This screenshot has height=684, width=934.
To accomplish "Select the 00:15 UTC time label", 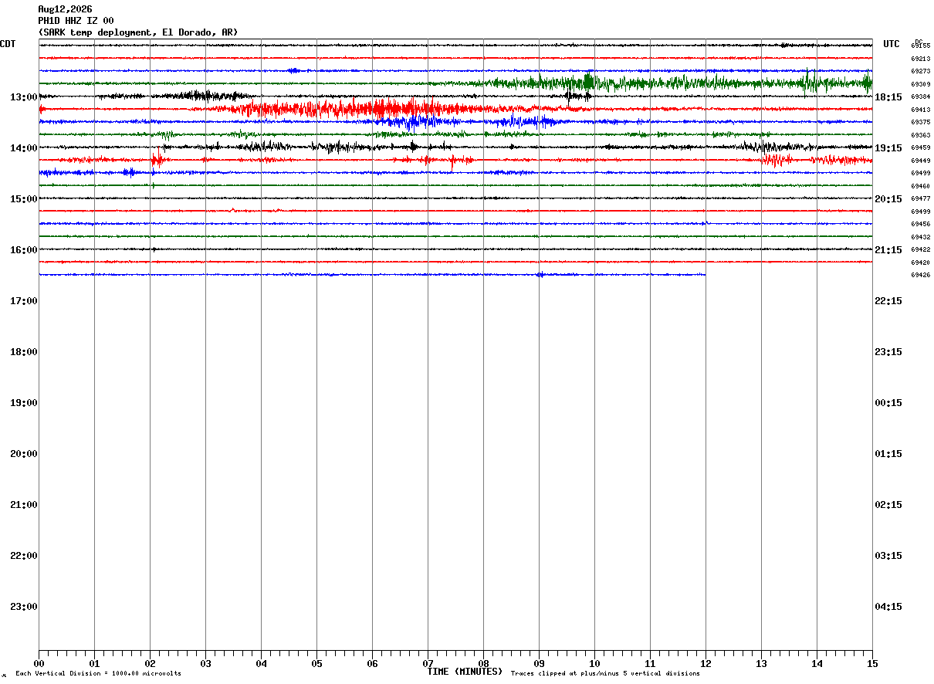I will 888,403.
